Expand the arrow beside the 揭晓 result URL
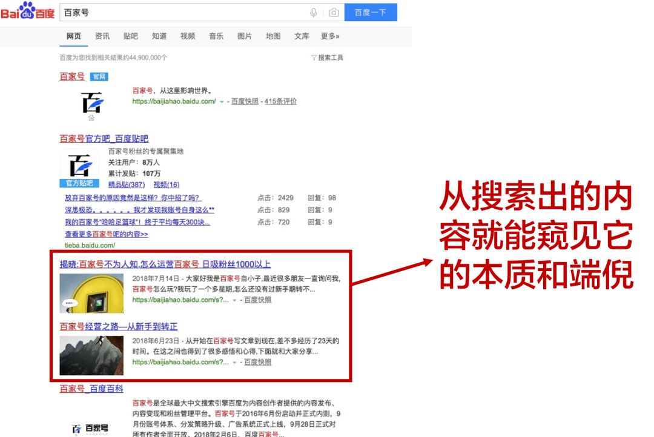 [x=234, y=300]
